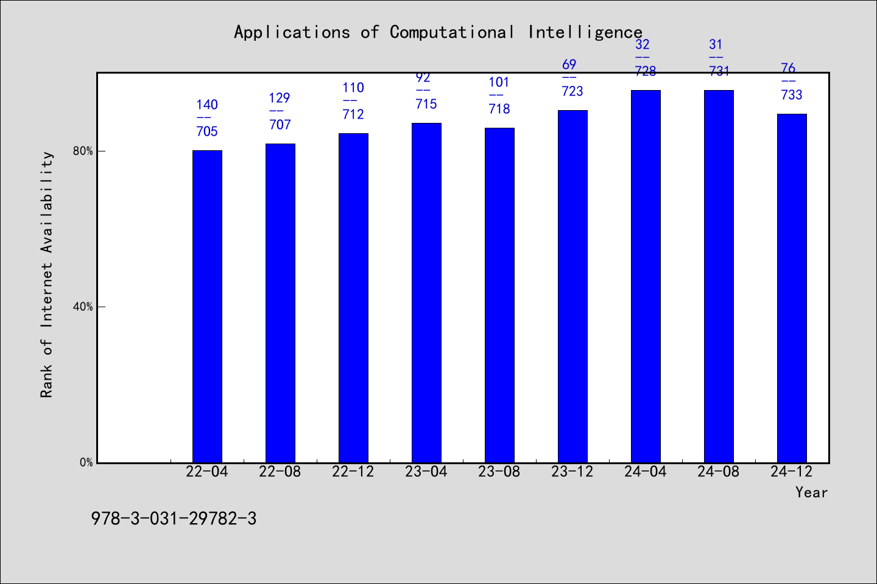Click the data label '718'
The image size is (877, 584).
499,109
